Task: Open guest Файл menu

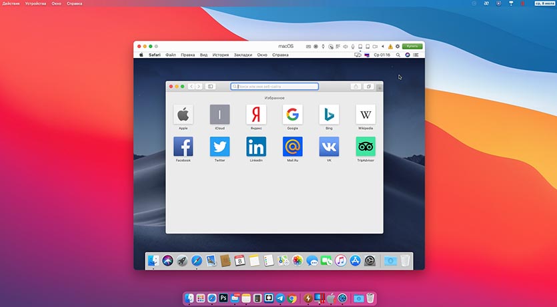Action: click(x=171, y=55)
